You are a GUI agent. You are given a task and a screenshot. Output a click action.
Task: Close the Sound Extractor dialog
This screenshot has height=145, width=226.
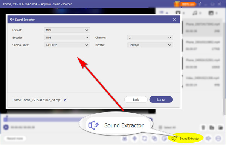tap(174, 20)
